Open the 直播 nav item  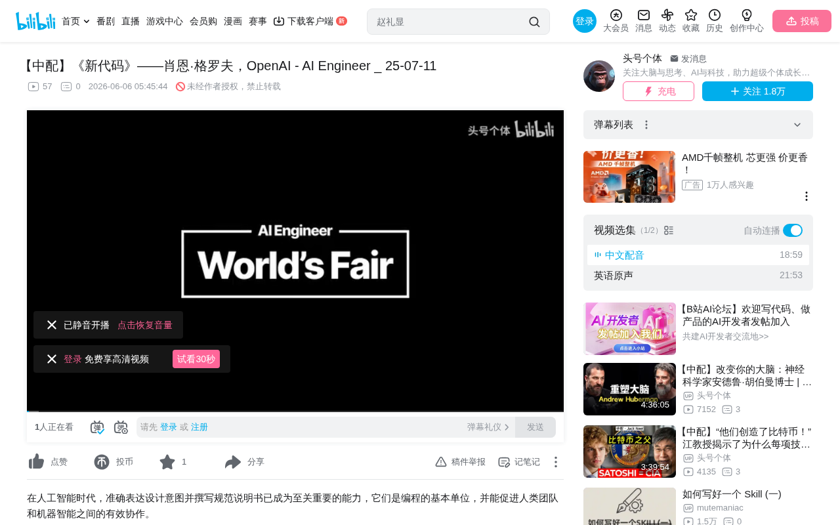click(x=131, y=21)
